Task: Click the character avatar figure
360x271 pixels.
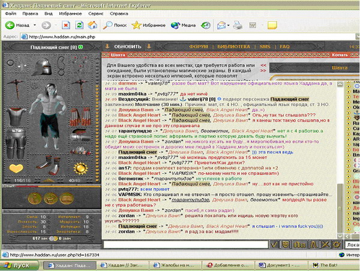Action: (x=49, y=116)
